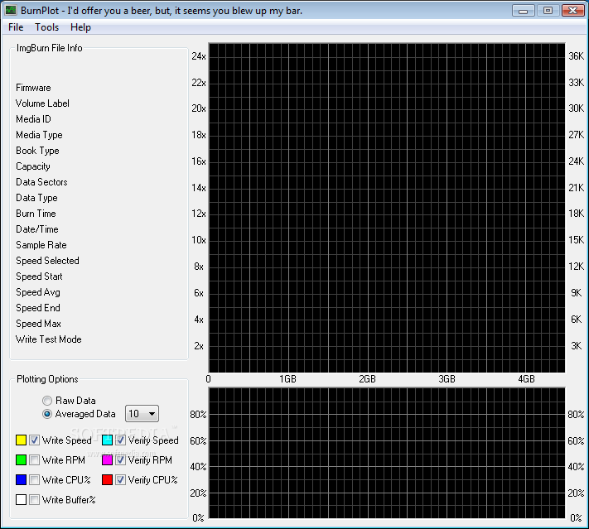Screen dimensions: 589x529
Task: Click the Speed Start label
Action: 39,277
